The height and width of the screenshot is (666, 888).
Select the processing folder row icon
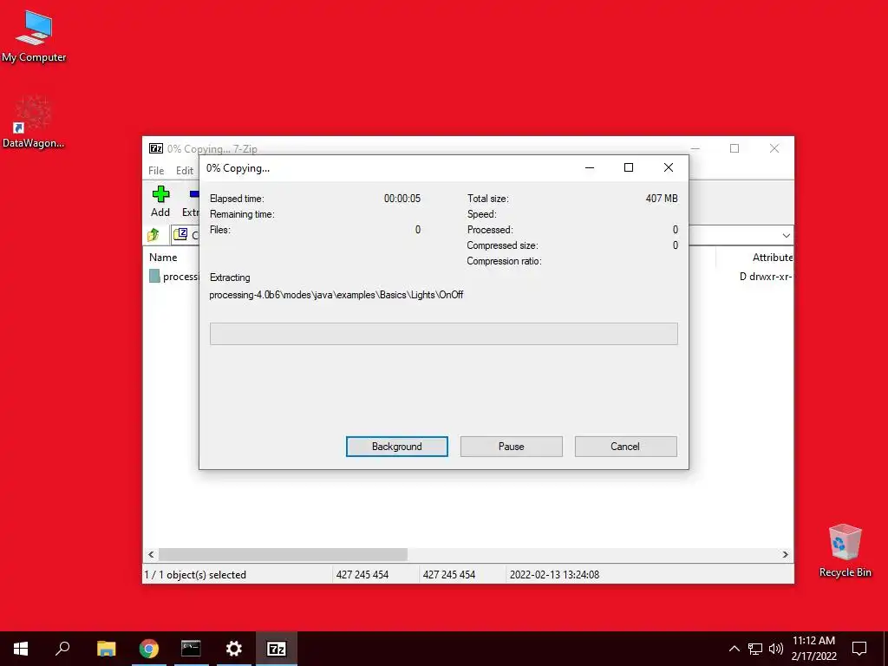point(154,277)
